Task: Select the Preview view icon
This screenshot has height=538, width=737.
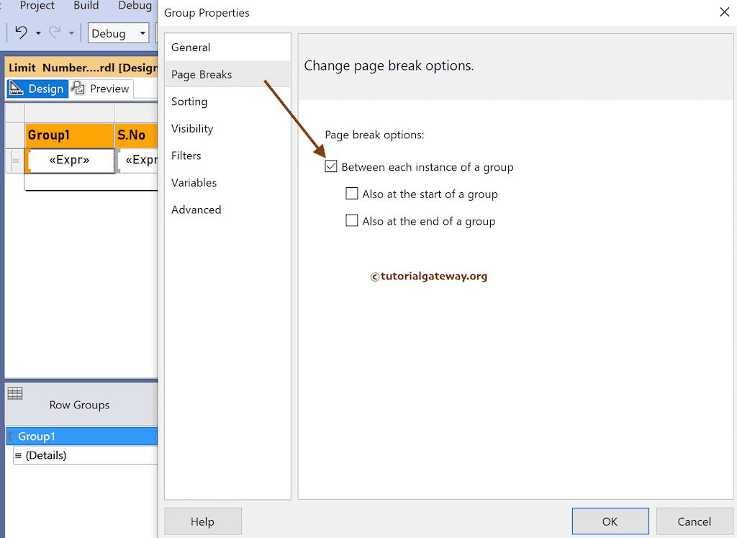Action: pyautogui.click(x=77, y=88)
